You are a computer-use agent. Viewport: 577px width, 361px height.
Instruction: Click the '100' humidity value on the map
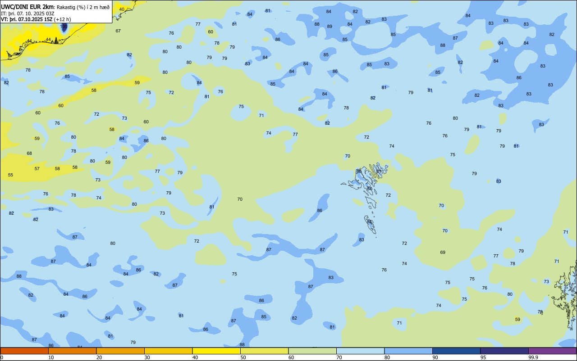point(64,27)
